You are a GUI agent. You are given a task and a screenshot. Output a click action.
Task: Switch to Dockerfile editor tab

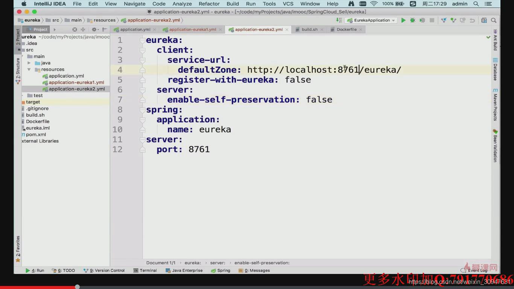(x=346, y=29)
